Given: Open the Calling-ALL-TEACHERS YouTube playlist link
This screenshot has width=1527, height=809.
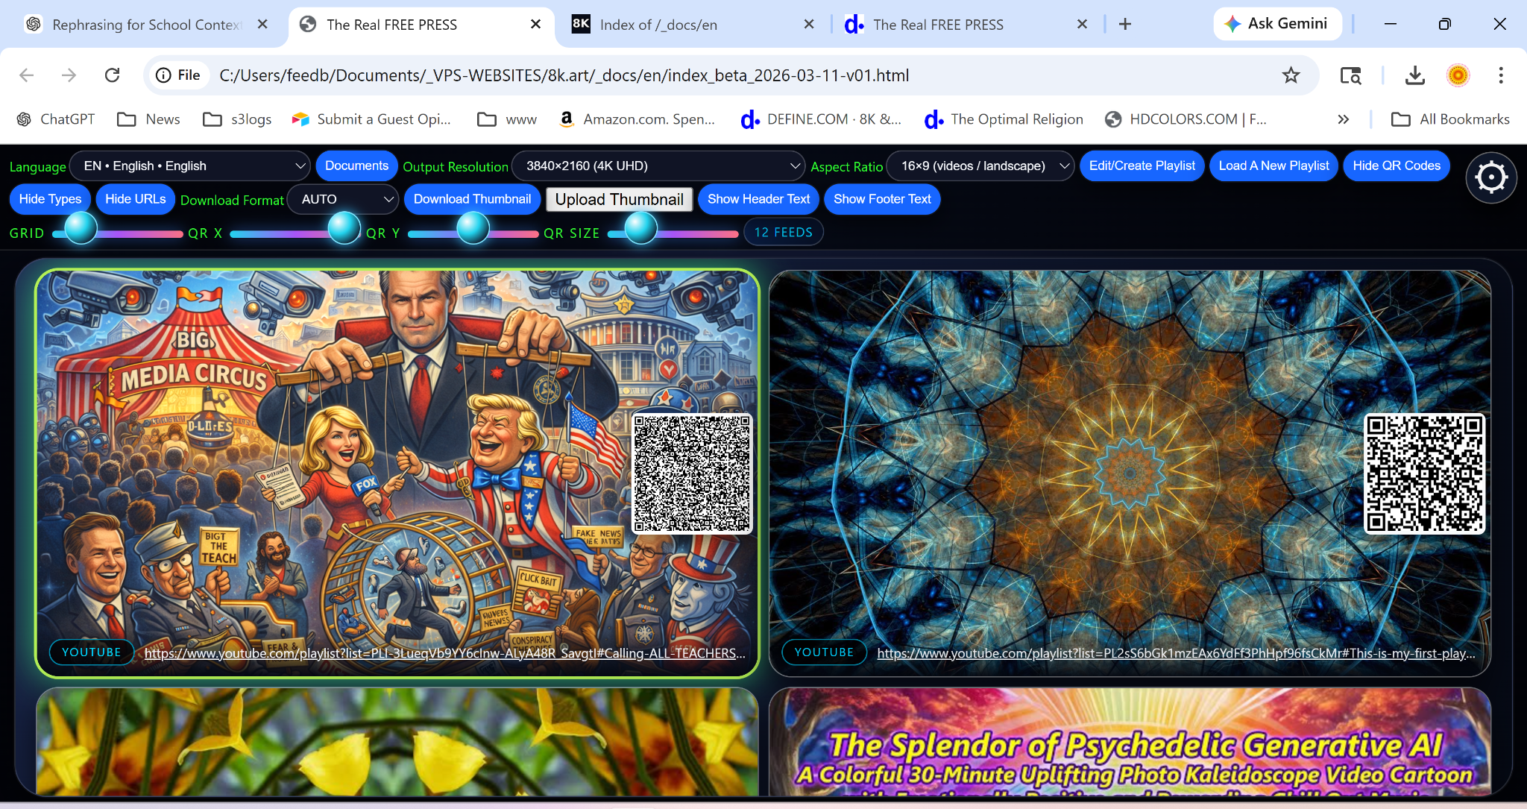Looking at the screenshot, I should (445, 653).
